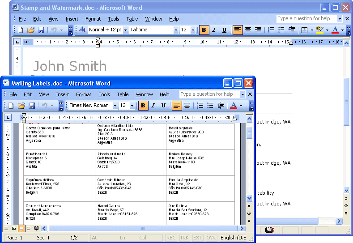
Task: Click Previous Page arrows in Mailing Labels window
Action: coord(249,205)
